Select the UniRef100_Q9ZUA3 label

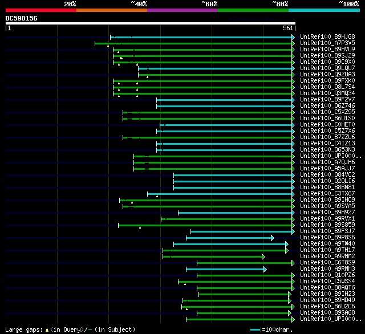(x=327, y=75)
